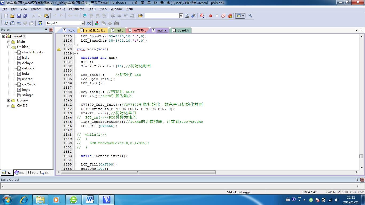Open Configuration with the wrench icon
Screen dimensions: 365x205
coord(250,16)
